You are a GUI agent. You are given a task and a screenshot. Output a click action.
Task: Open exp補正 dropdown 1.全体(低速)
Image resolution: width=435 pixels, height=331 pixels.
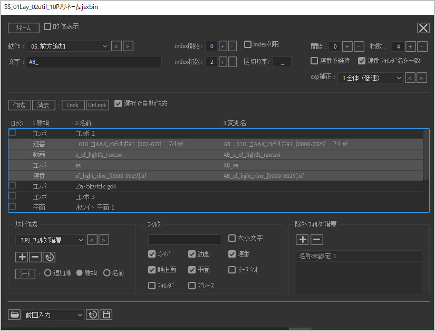(x=370, y=78)
